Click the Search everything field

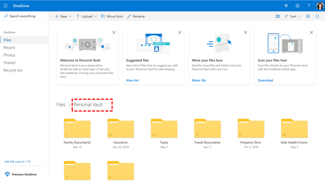(24, 16)
